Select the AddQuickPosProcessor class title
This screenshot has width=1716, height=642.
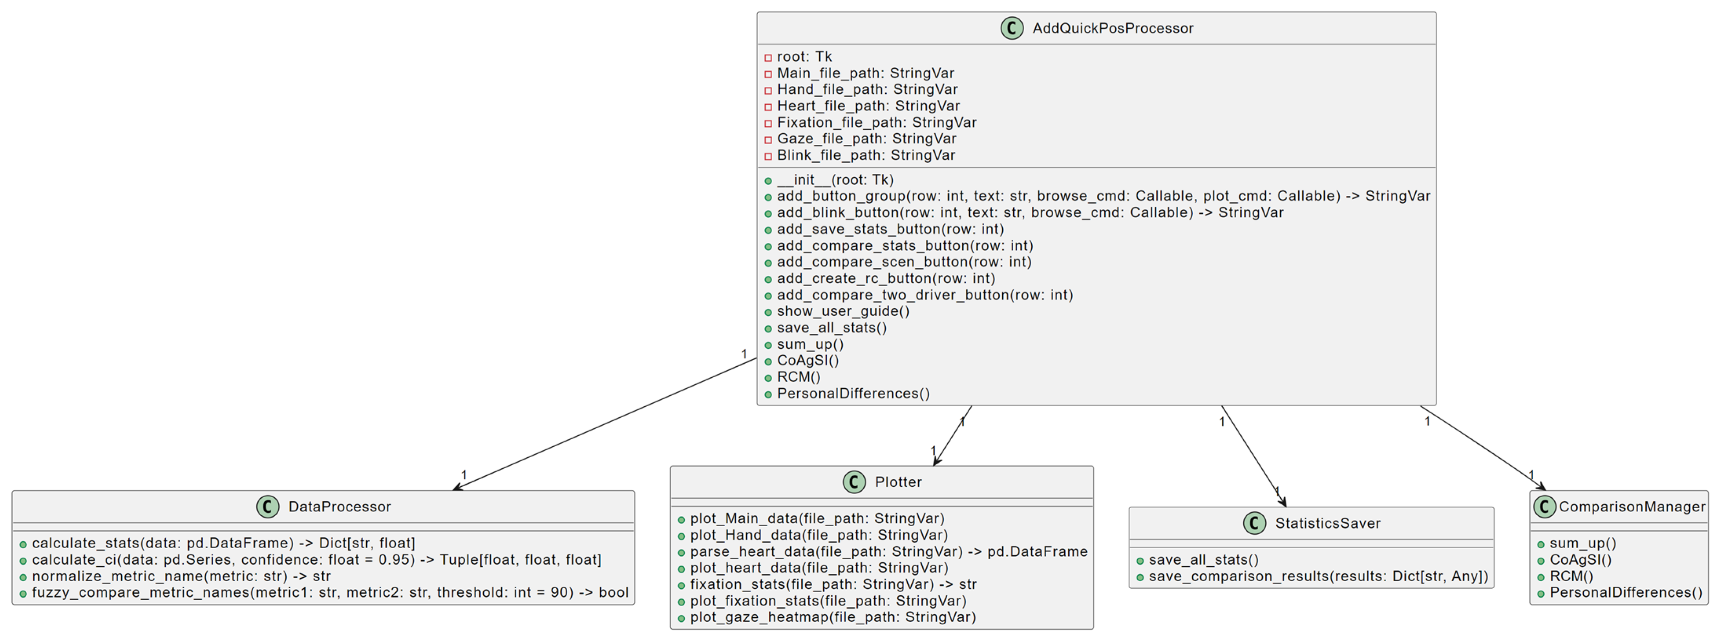pyautogui.click(x=1113, y=28)
